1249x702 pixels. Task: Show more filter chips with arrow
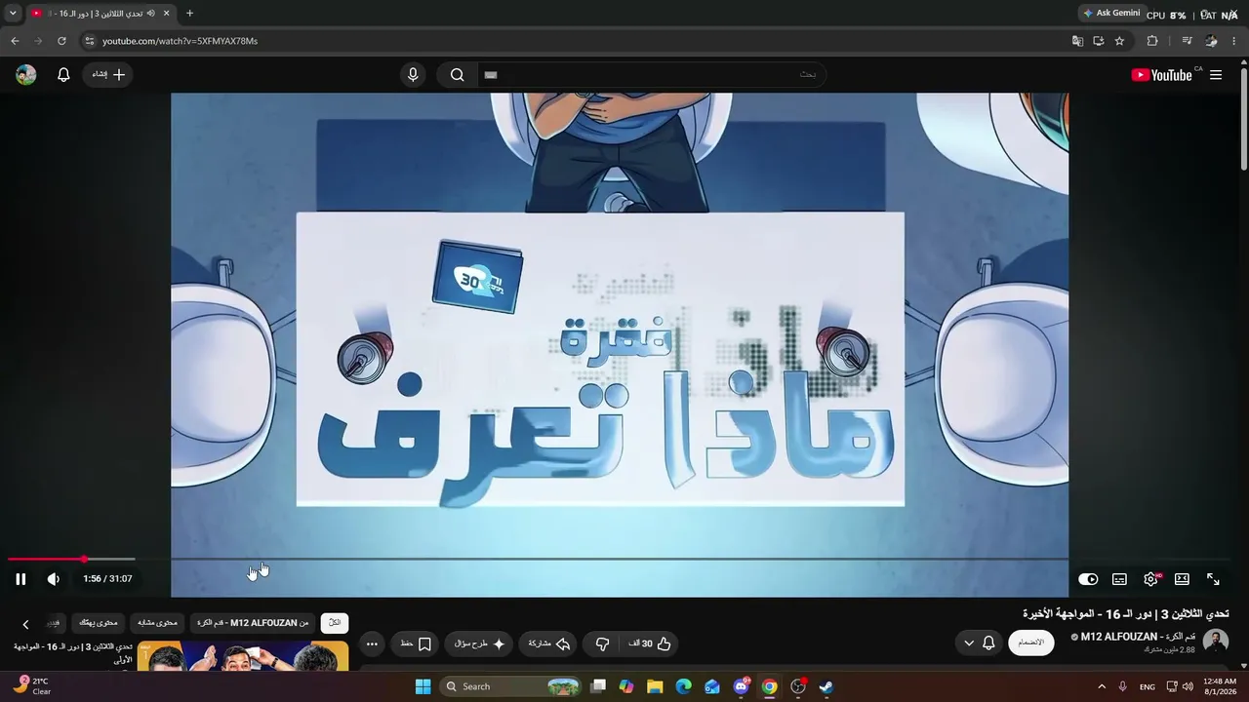coord(26,624)
